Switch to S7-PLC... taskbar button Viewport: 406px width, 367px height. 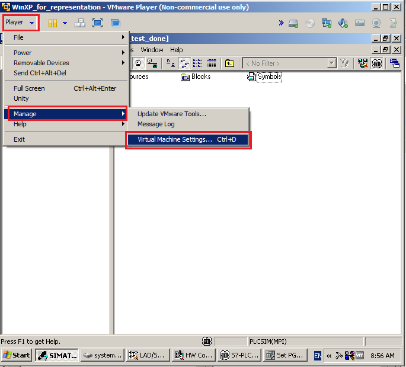[239, 355]
